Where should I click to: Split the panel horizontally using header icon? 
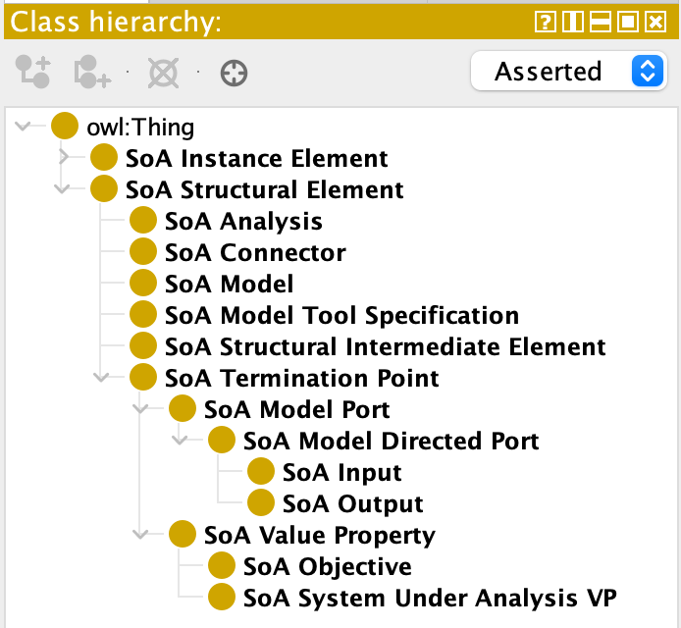coord(601,22)
